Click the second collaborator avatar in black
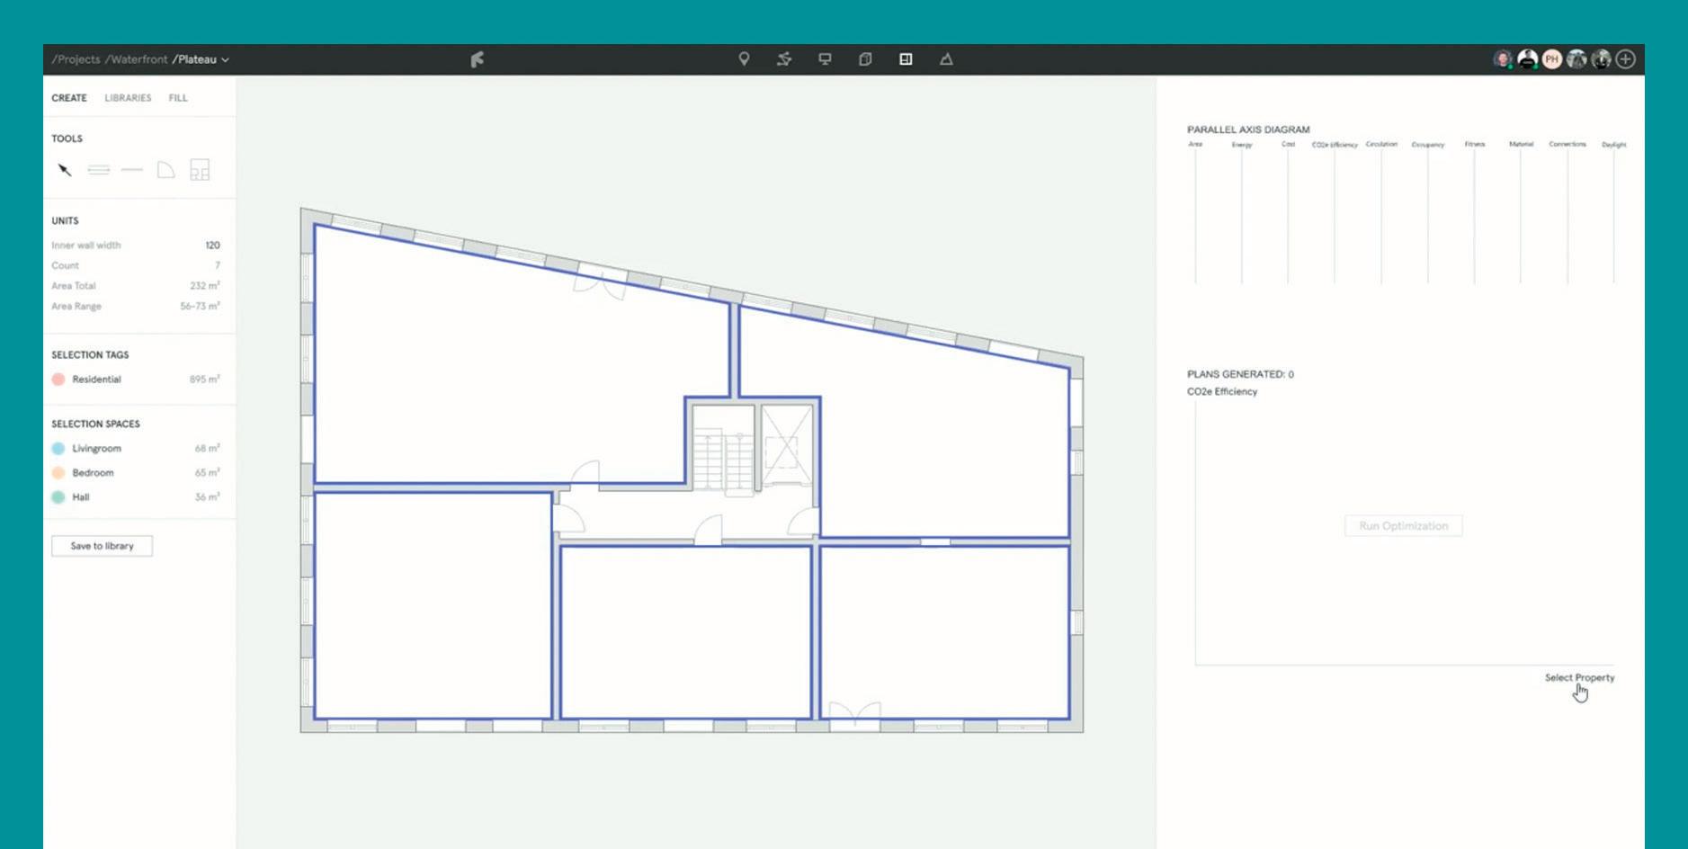Image resolution: width=1688 pixels, height=849 pixels. 1527,59
